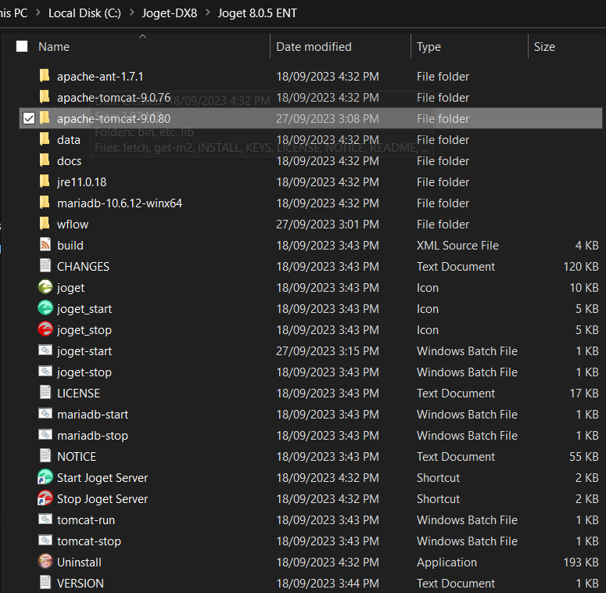The image size is (606, 593).
Task: Select the red joget_stop icon file
Action: click(x=45, y=330)
